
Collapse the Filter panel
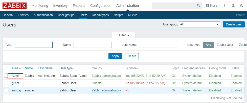(x=124, y=35)
